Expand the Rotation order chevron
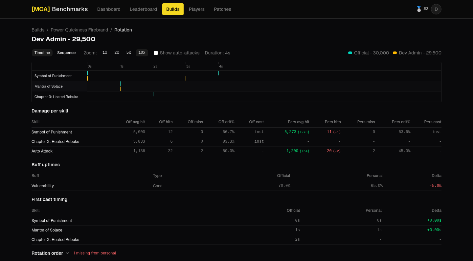Viewport: 473px width, 261px height. coord(67,253)
